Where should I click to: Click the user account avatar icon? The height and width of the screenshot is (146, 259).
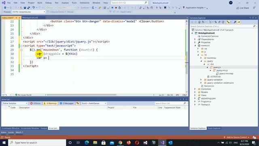[x=231, y=3]
